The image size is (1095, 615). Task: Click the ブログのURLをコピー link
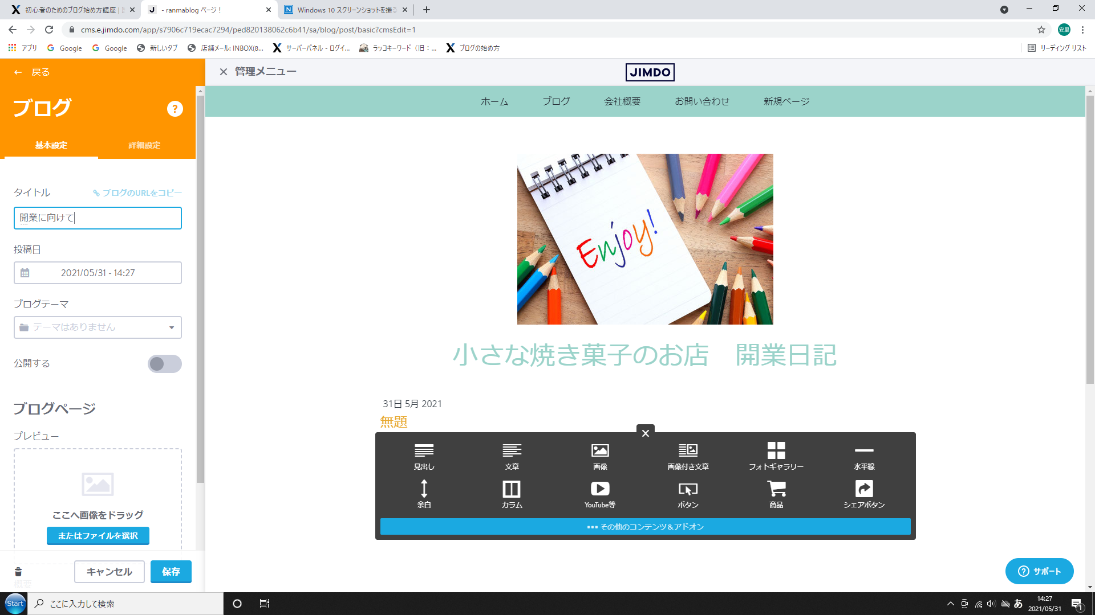pyautogui.click(x=137, y=193)
